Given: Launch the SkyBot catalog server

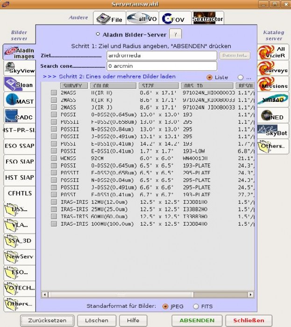Looking at the screenshot, I should pos(273,130).
